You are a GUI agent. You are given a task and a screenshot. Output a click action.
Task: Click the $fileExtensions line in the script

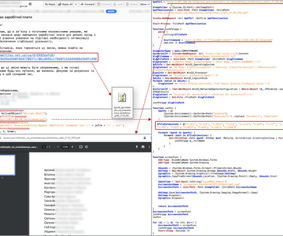[x=220, y=125]
